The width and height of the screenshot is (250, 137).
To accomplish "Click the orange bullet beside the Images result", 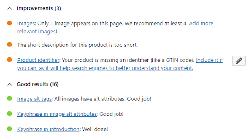I will click(x=10, y=23).
